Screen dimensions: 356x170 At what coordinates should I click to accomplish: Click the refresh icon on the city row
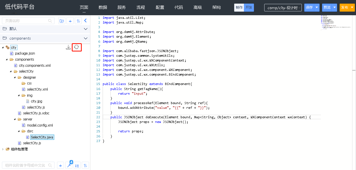click(x=76, y=47)
